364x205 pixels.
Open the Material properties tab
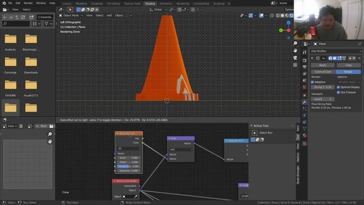point(305,136)
